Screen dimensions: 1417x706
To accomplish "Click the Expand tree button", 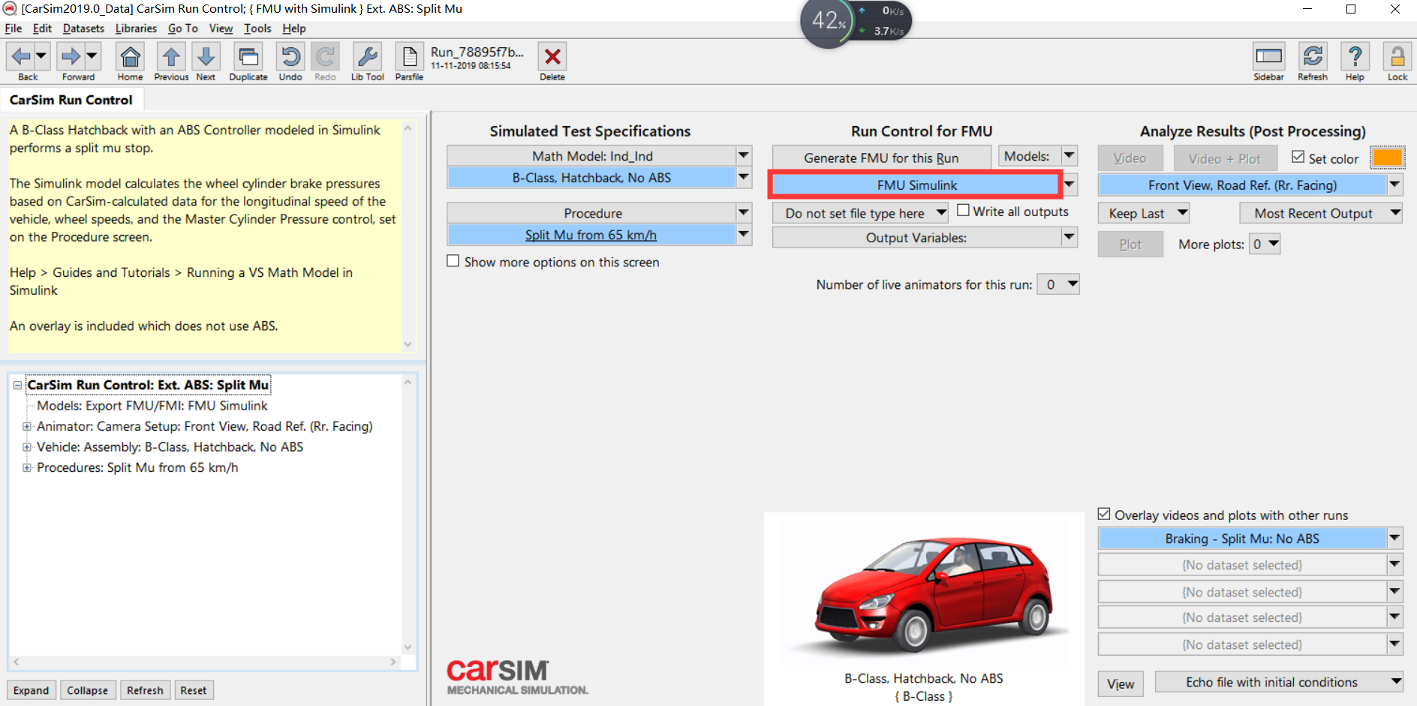I will 31,690.
